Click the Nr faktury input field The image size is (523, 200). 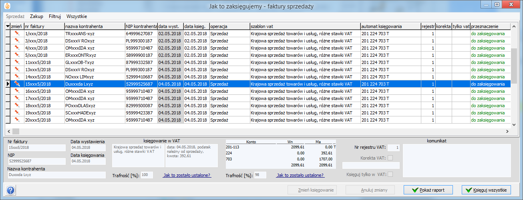pos(36,148)
